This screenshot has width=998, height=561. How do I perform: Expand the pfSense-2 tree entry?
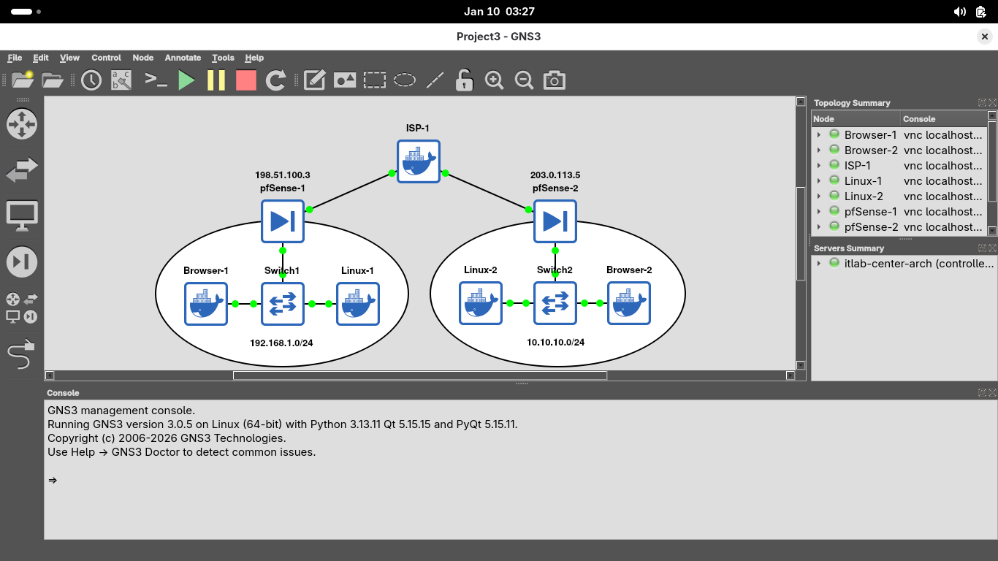click(x=819, y=227)
